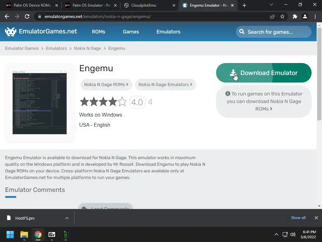Rate one star for Engemu

click(x=84, y=102)
